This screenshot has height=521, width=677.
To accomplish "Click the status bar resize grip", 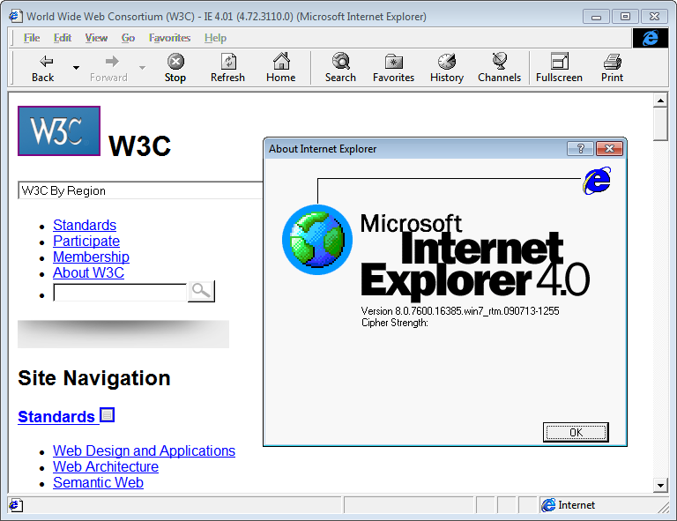I will (x=663, y=507).
